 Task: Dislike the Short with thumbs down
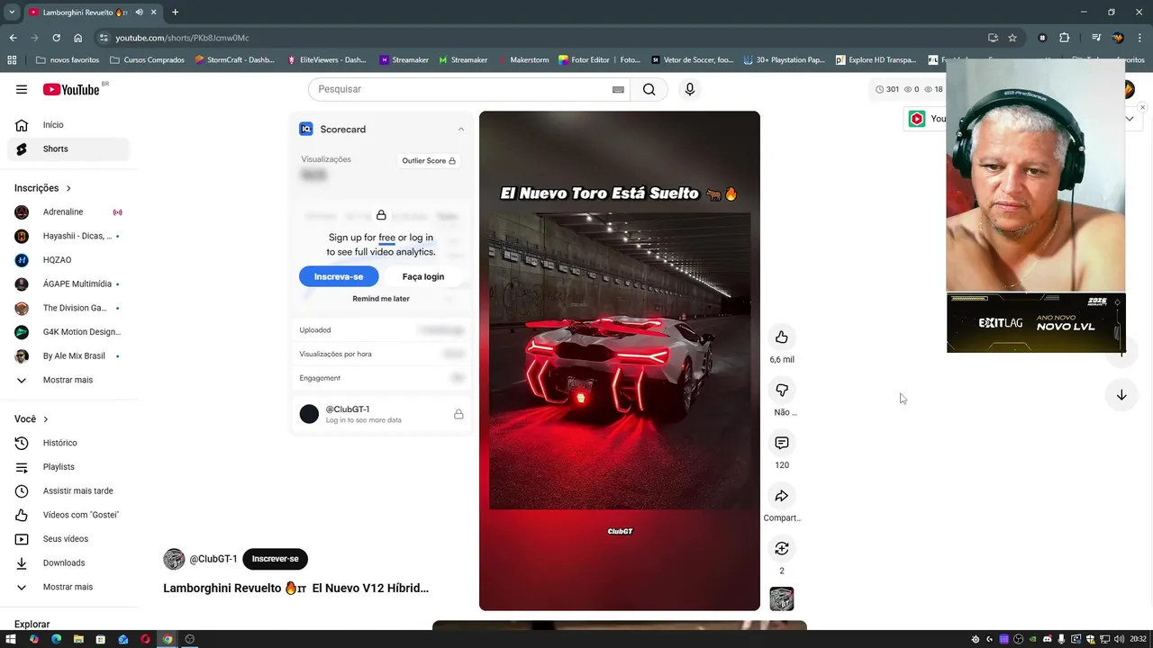[x=782, y=391]
